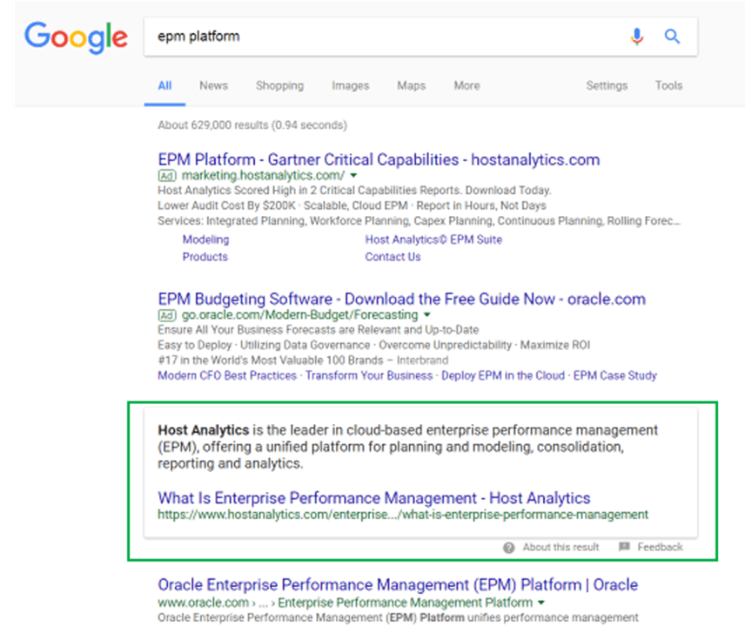Click the featured snippet Host Analytics description
This screenshot has height=627, width=745.
click(407, 447)
